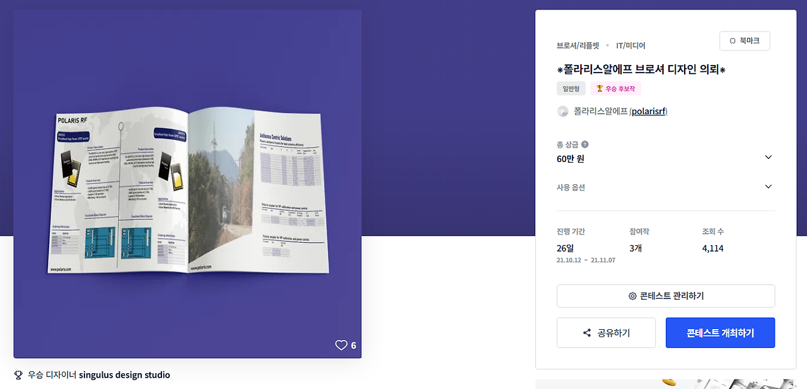Open the IT/미디어 category

tap(630, 45)
